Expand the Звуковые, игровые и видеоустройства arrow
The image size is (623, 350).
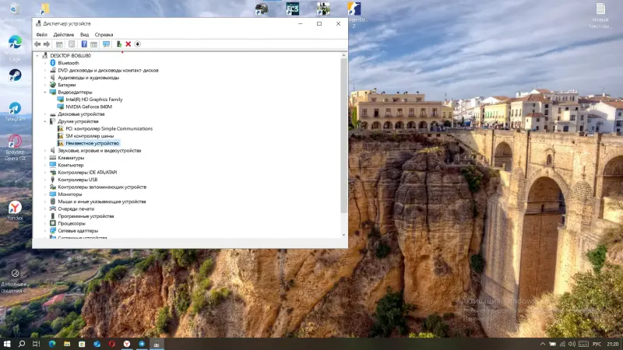(x=45, y=150)
